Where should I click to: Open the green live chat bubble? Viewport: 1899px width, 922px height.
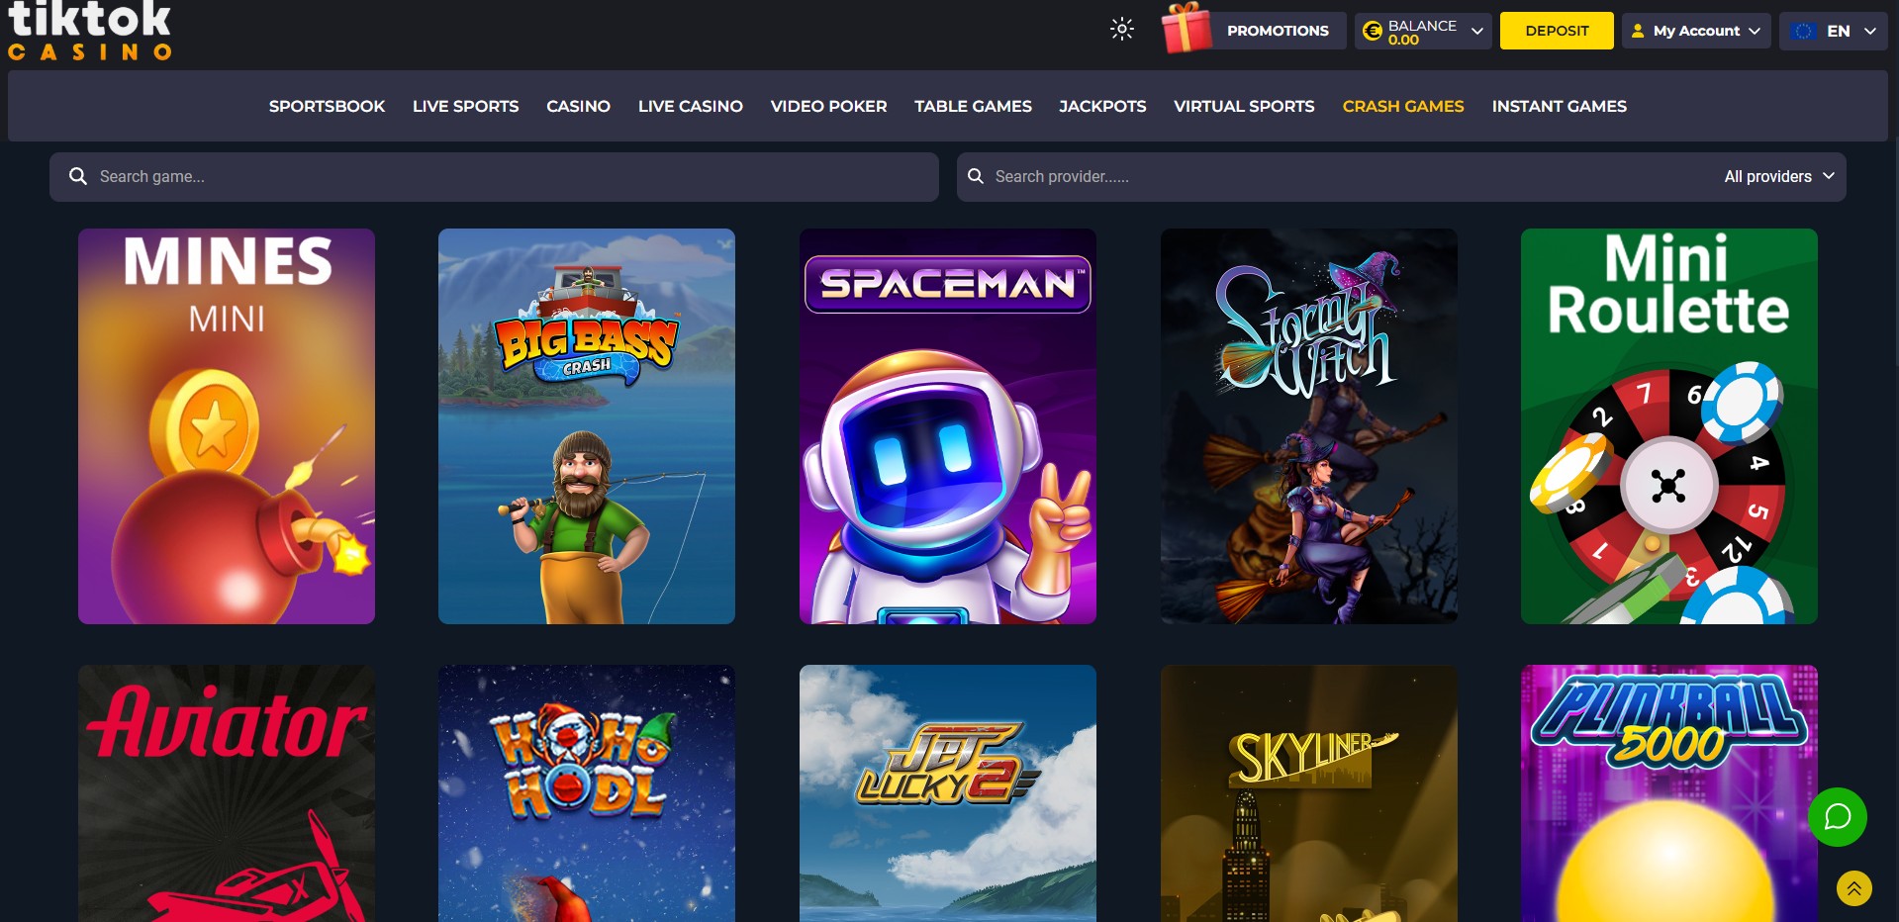coord(1838,817)
